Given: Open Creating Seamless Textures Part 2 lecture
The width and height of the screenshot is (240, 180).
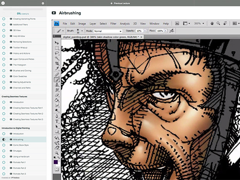Looking at the screenshot, I should 28,114.
